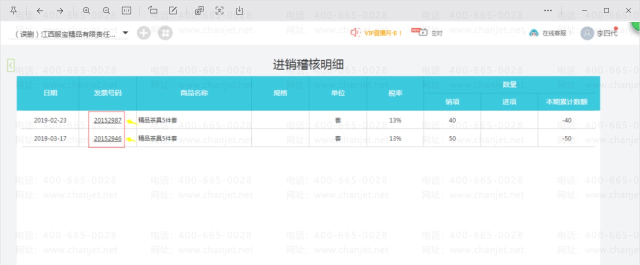The width and height of the screenshot is (640, 265).
Task: Open the grid apps icon
Action: click(x=165, y=33)
